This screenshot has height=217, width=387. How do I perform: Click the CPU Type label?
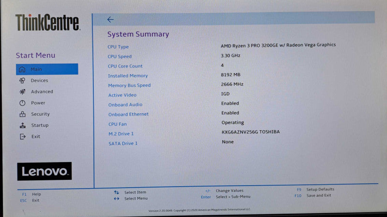click(118, 47)
